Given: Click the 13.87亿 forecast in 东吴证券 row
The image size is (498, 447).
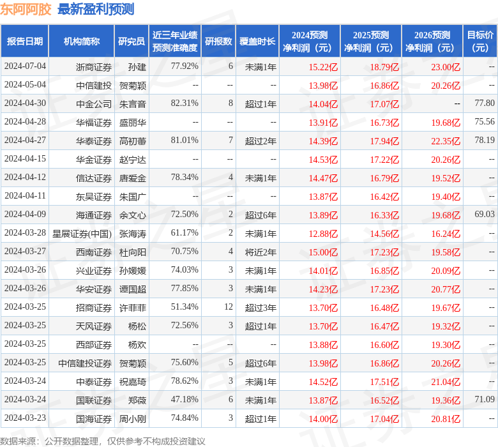Looking at the screenshot, I should (x=323, y=197).
